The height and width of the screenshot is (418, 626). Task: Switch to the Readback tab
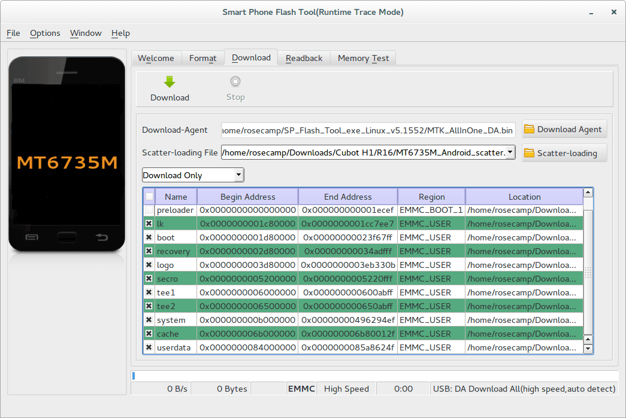tap(304, 58)
